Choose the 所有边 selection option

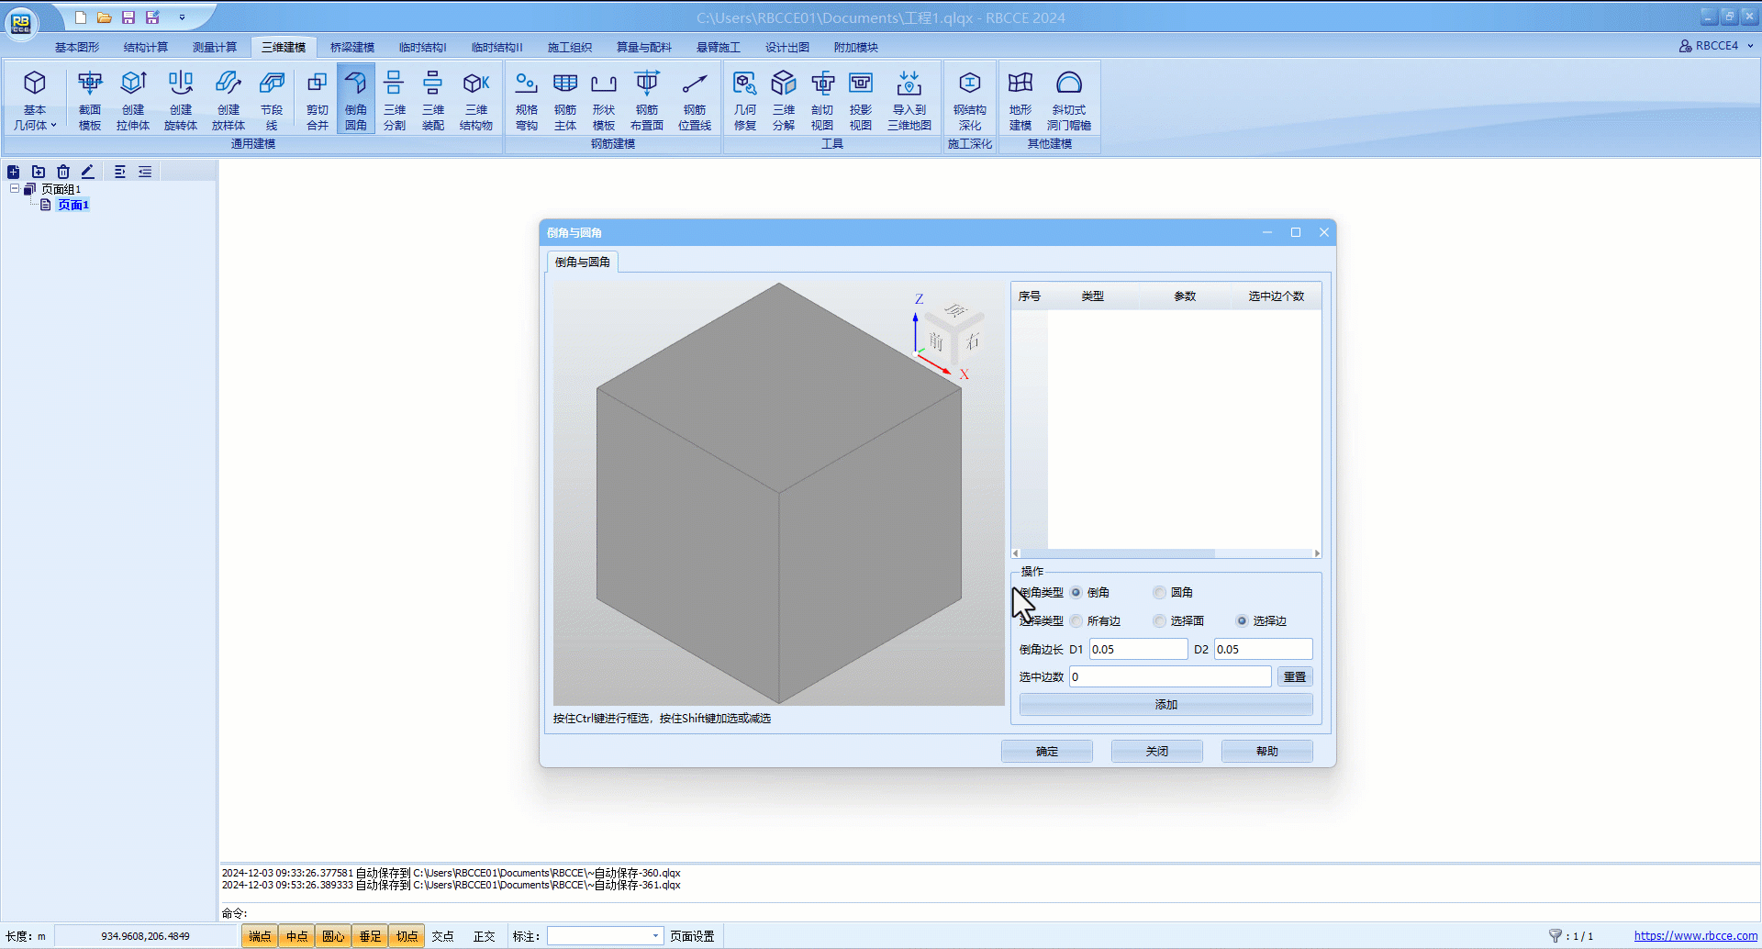pos(1076,621)
